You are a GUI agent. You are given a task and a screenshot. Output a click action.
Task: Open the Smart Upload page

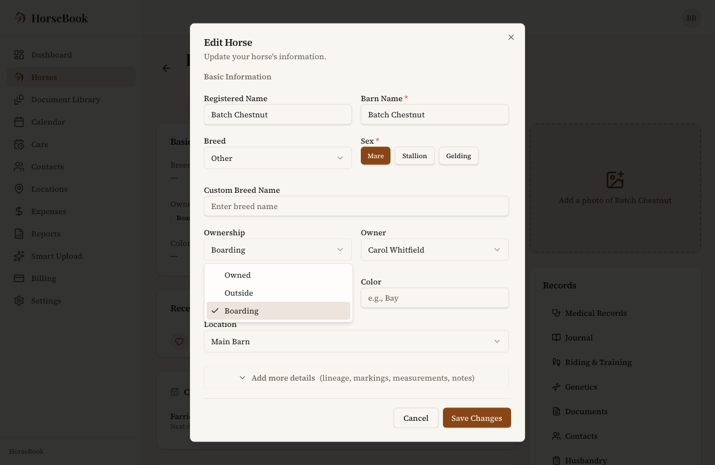click(71, 256)
